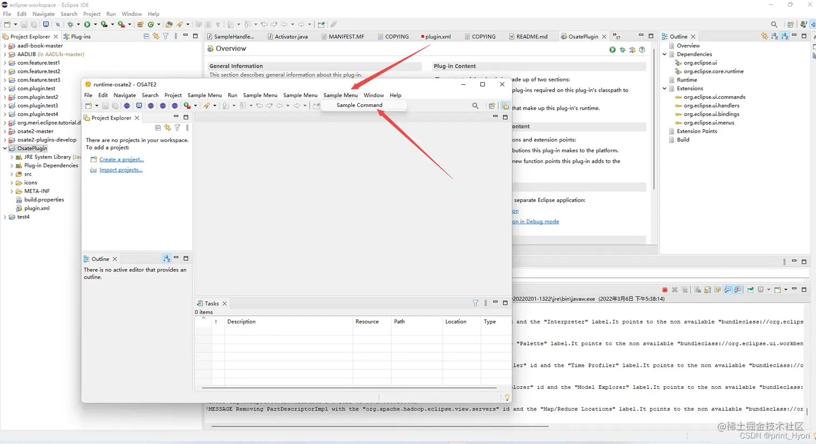This screenshot has height=444, width=816.
Task: Collapse the OsatePlugin project node
Action: [x=5, y=148]
